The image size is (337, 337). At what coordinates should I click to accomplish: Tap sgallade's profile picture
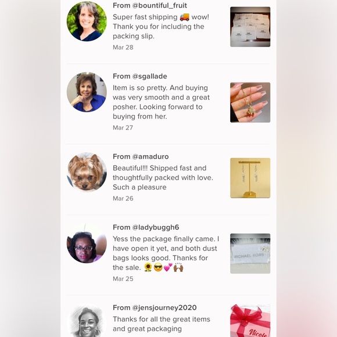pyautogui.click(x=87, y=92)
